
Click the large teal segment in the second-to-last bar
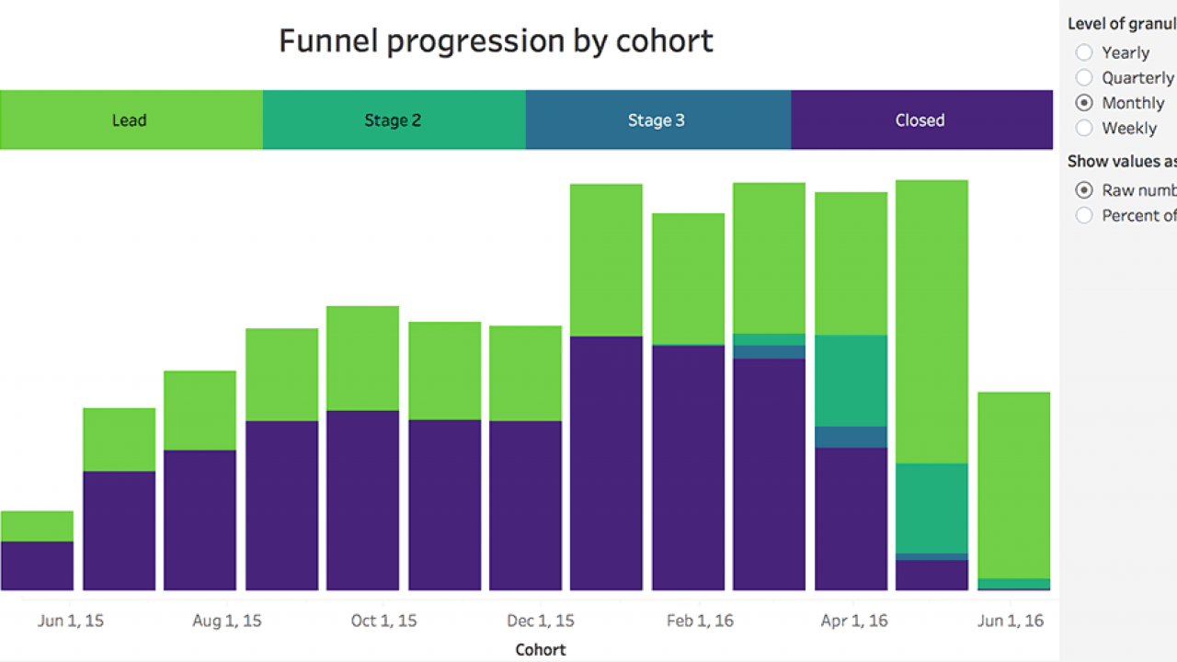pos(932,510)
